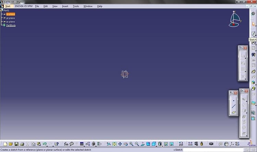Image resolution: width=257 pixels, height=152 pixels.
Task: Click the Zoom Out magnifier icon
Action: point(137,144)
